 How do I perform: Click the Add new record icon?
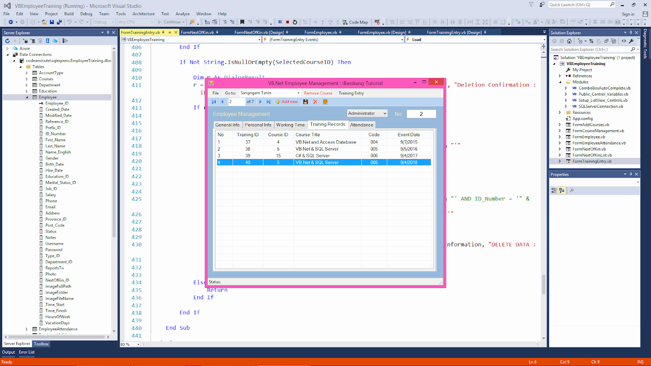287,102
